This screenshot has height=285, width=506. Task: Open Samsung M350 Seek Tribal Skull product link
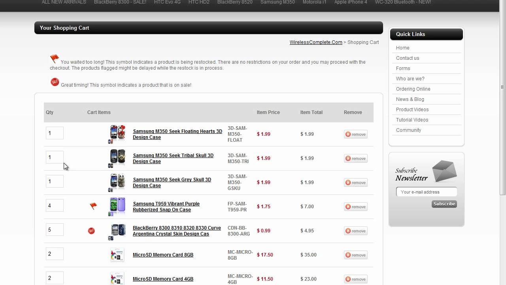click(173, 158)
